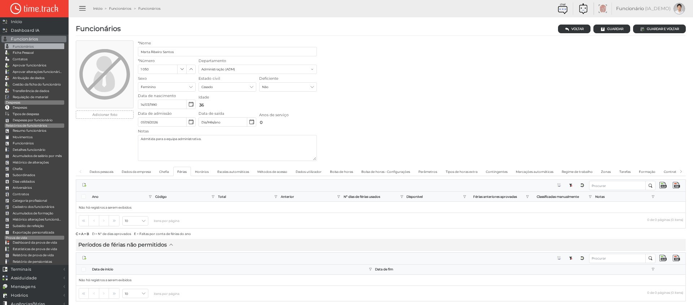This screenshot has height=305, width=693.
Task: Open filter for the Ano column
Action: click(150, 197)
